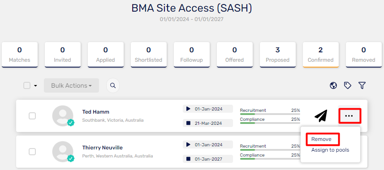Open Thierry Neuville's name link
This screenshot has width=384, height=170.
coord(102,148)
